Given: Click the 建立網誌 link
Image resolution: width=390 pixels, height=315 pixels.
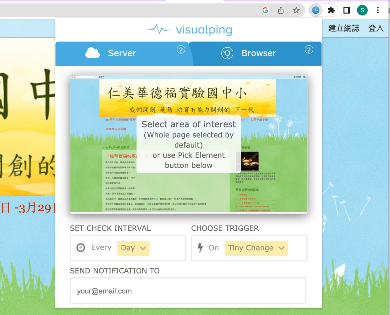Looking at the screenshot, I should pos(344,28).
